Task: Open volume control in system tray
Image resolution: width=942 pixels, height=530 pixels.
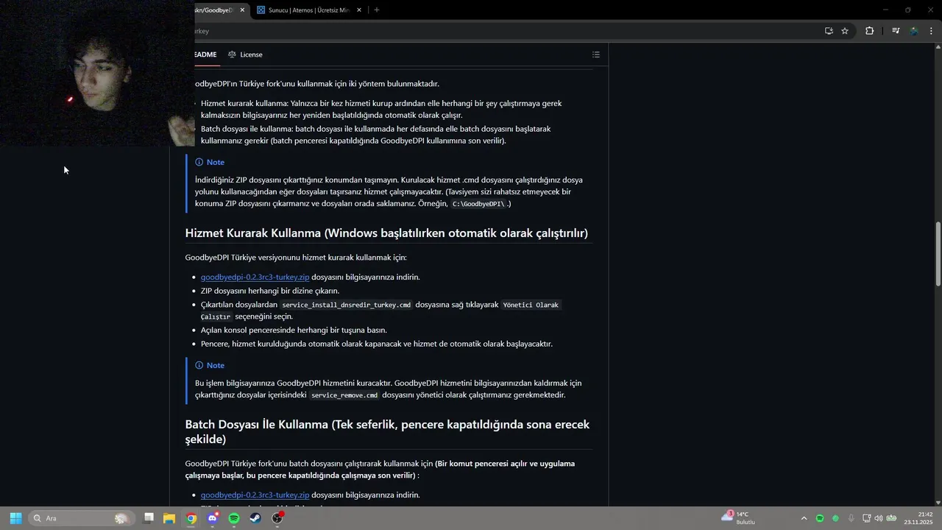Action: (x=879, y=518)
